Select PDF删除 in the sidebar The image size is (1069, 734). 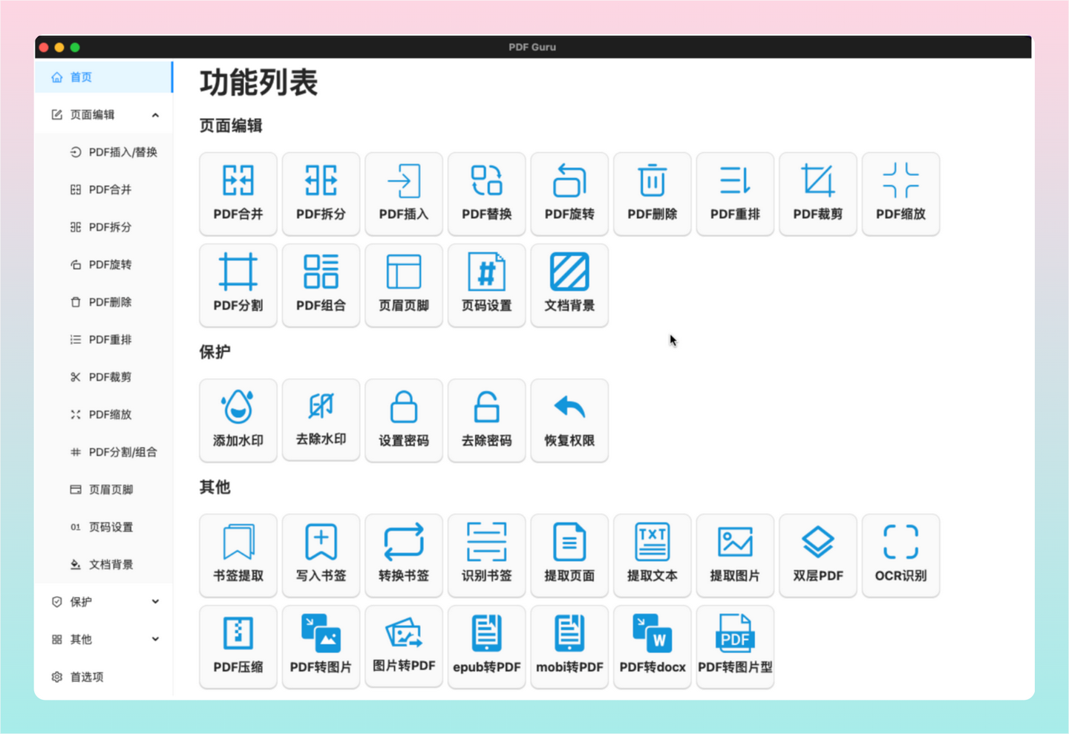click(104, 302)
